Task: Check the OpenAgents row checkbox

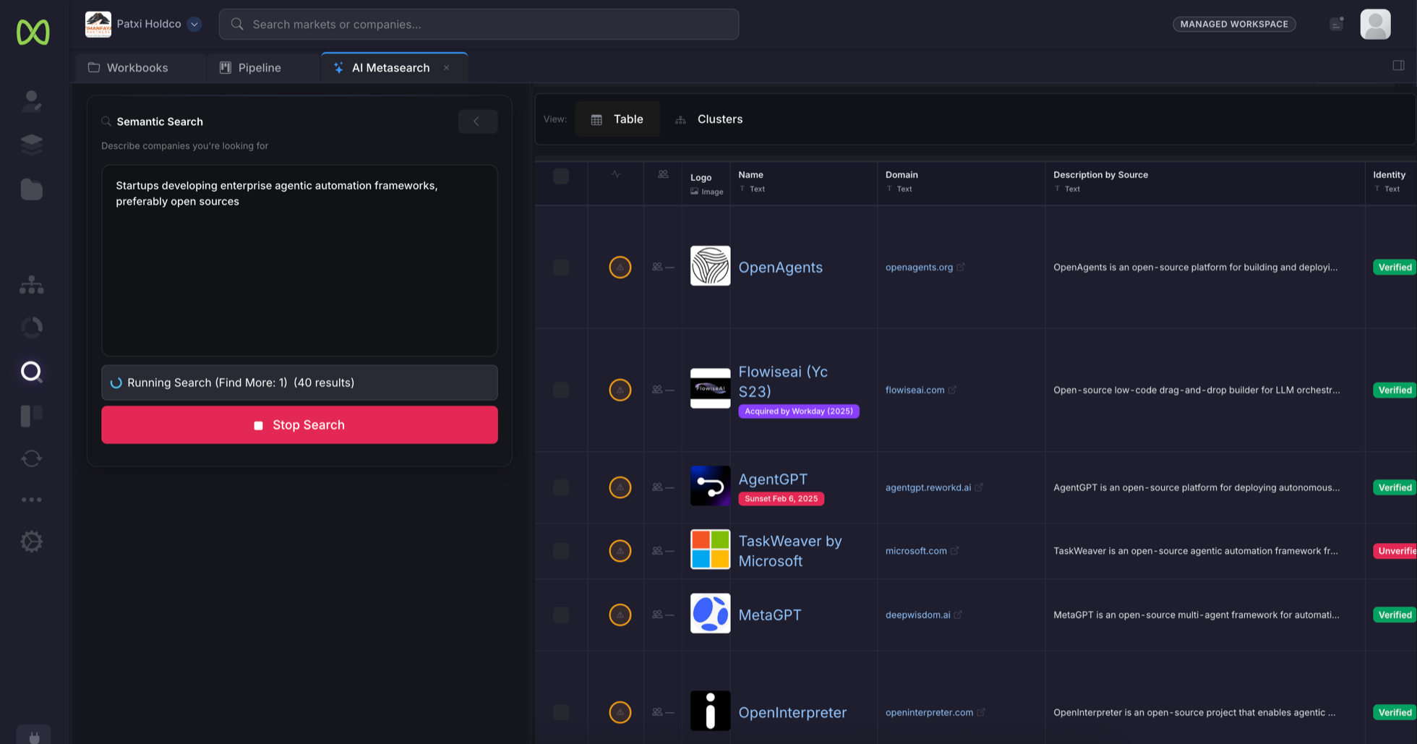Action: pos(561,267)
